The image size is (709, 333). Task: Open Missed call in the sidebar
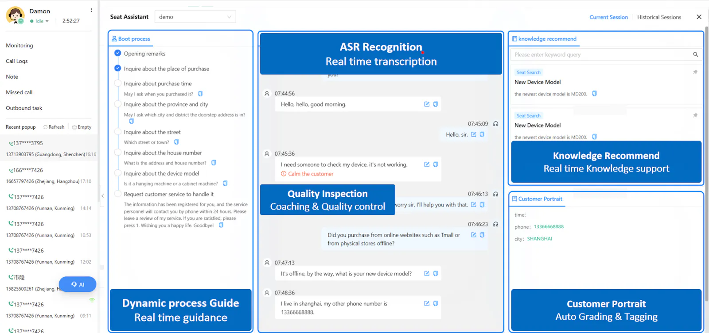click(19, 92)
